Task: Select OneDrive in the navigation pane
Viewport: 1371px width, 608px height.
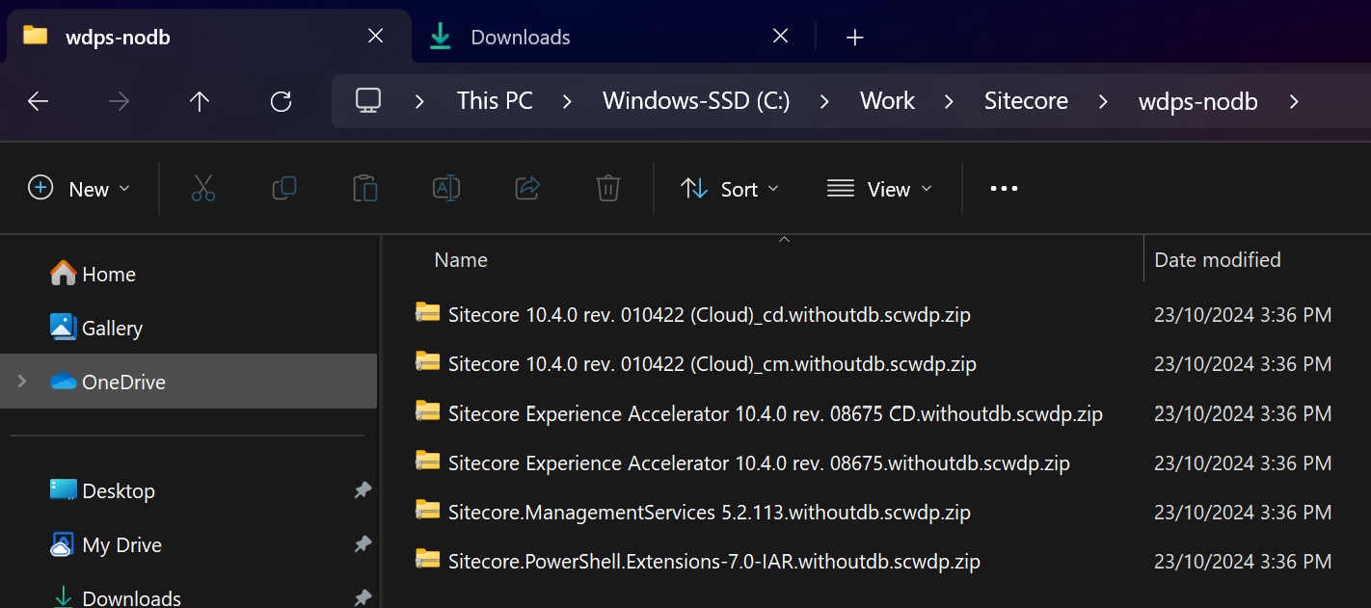Action: pyautogui.click(x=189, y=382)
